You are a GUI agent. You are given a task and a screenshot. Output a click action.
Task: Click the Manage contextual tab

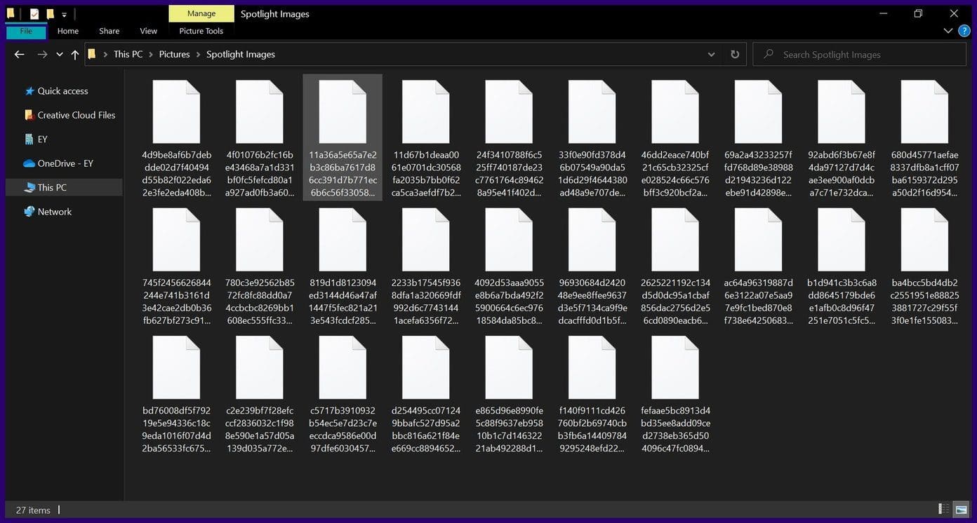(201, 13)
